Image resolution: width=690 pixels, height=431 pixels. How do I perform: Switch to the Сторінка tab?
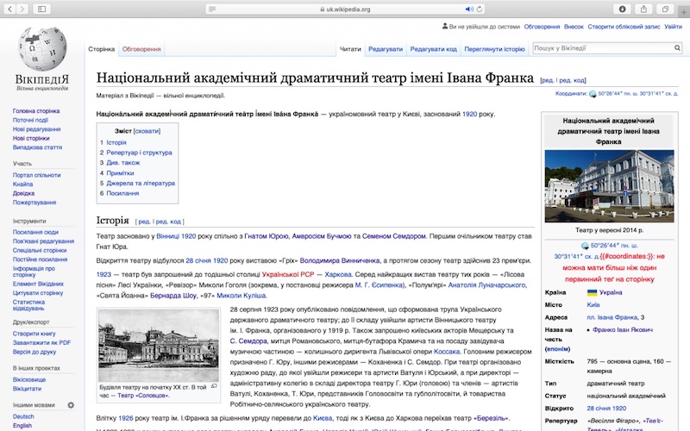pyautogui.click(x=101, y=49)
